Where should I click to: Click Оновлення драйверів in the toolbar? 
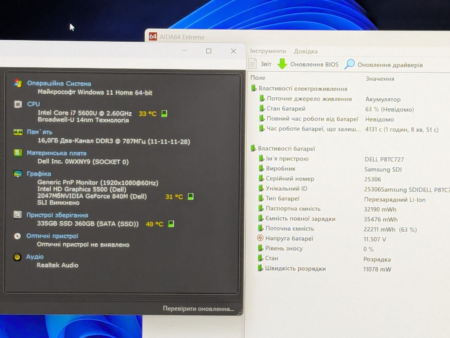pyautogui.click(x=384, y=65)
